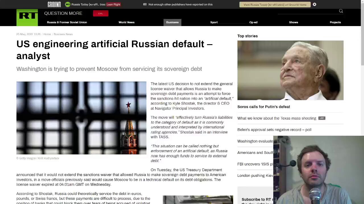Click the Lean Right bias label

[x=113, y=5]
